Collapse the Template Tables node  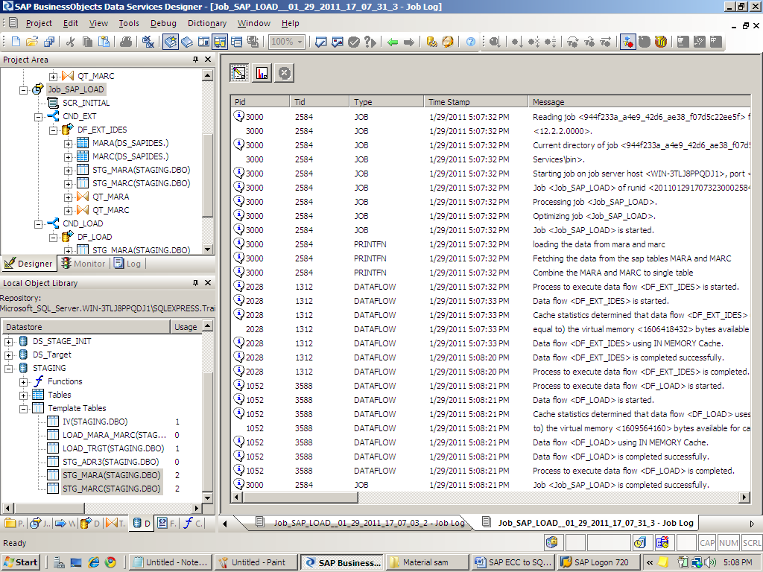(23, 409)
